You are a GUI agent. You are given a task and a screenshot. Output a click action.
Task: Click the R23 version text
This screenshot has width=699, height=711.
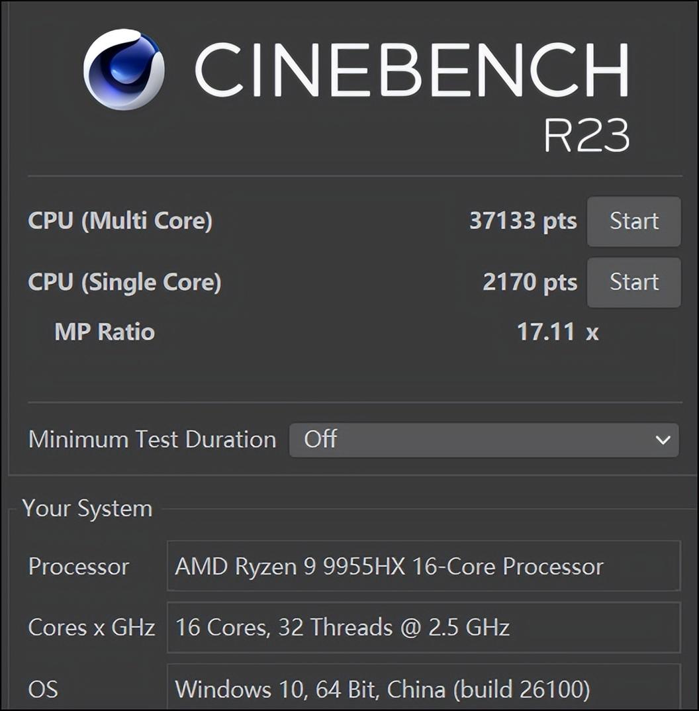tap(586, 136)
